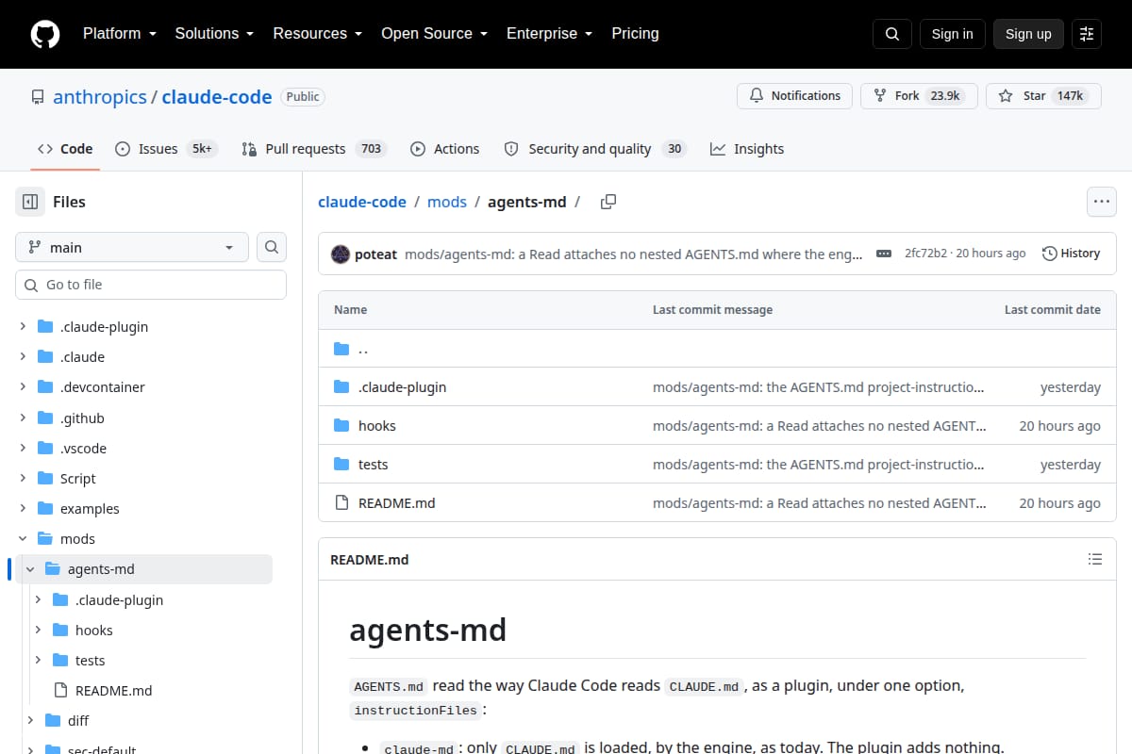View commit History
This screenshot has width=1132, height=754.
1071,254
